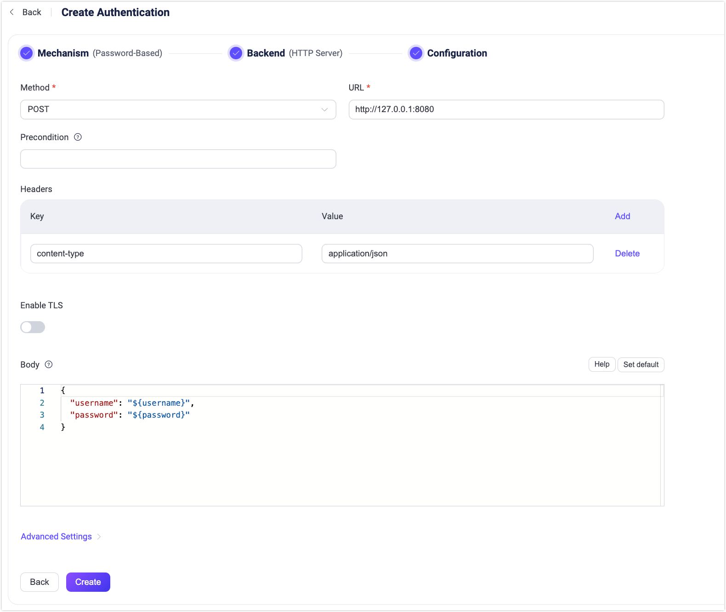726x612 pixels.
Task: Click the Backend step checkmark icon
Action: point(236,53)
